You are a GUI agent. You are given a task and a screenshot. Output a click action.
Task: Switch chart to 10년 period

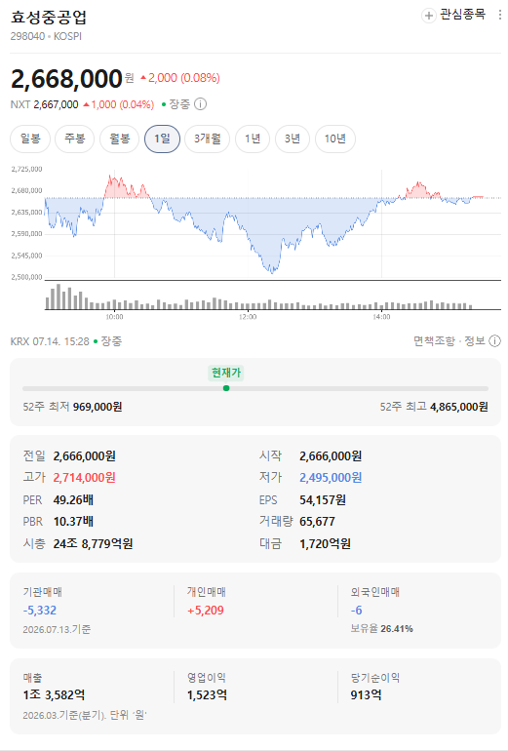(335, 138)
